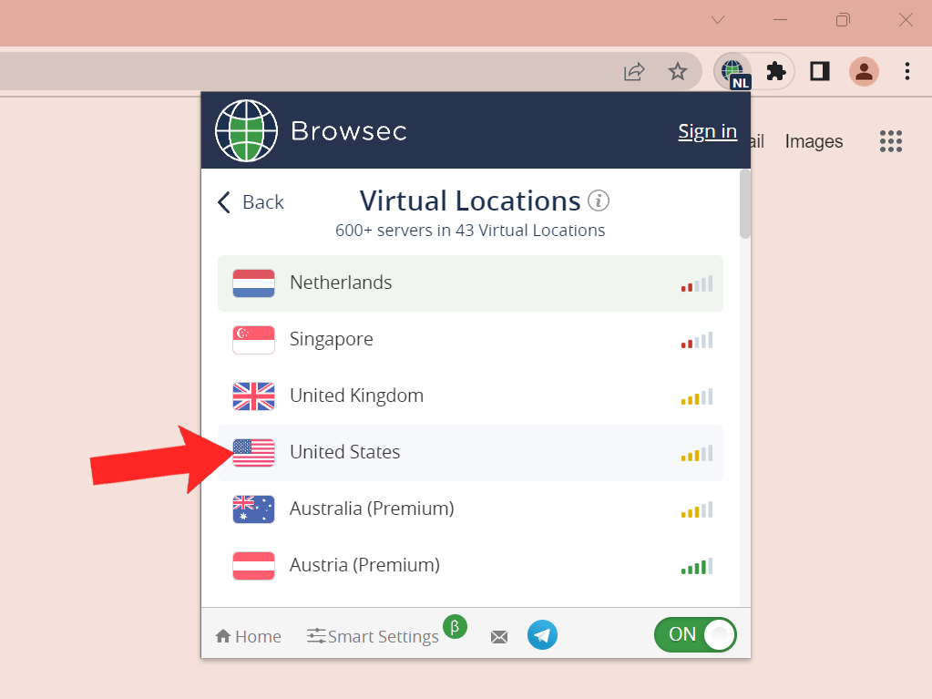
Task: Open the Chrome extensions puzzle icon
Action: [776, 71]
